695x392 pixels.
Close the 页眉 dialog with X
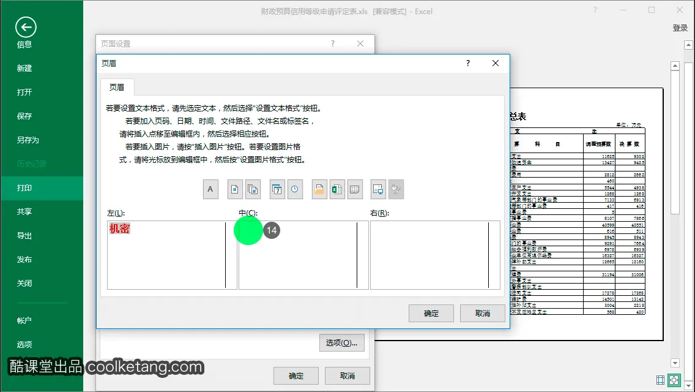(496, 64)
